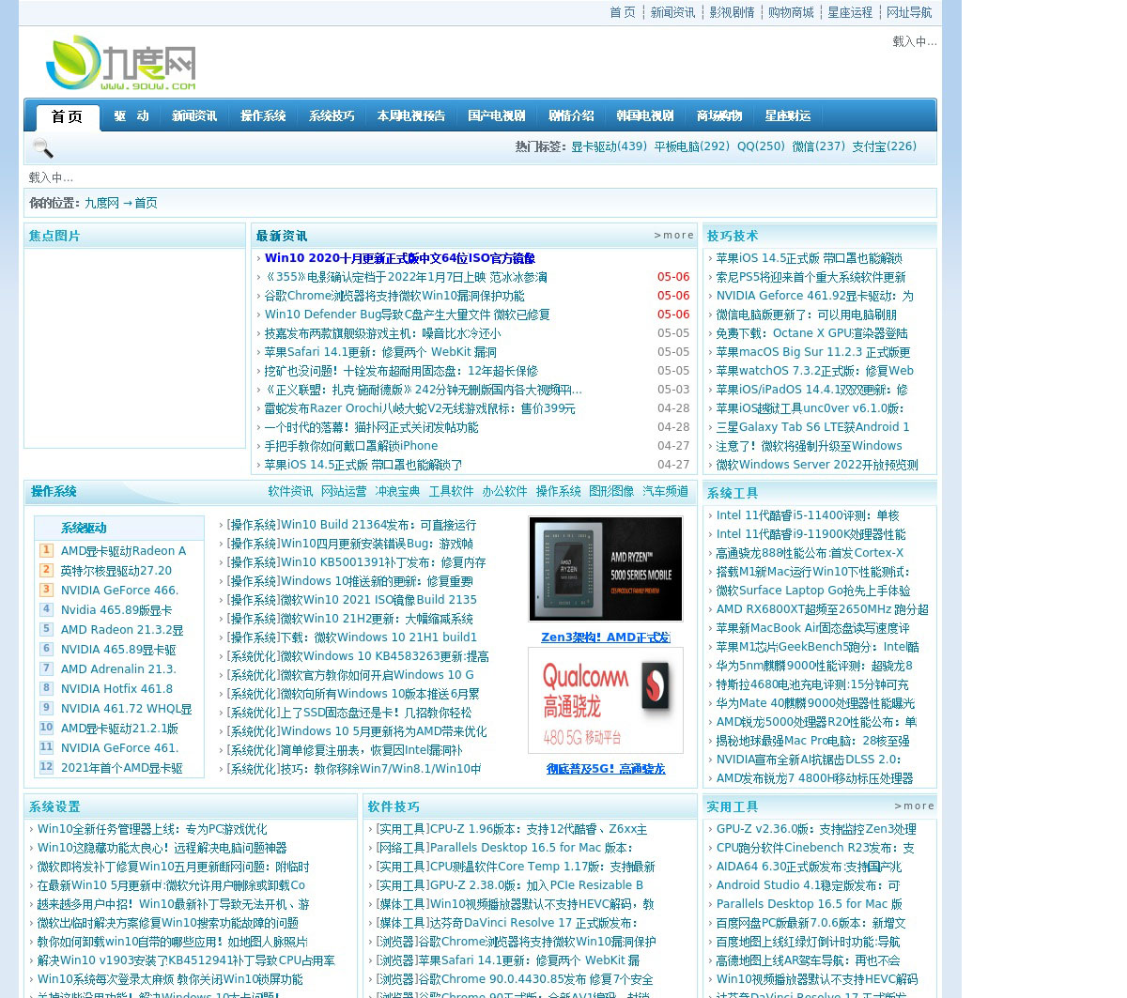Switch to the 驱动 navigation tab
The image size is (1127, 998).
[131, 116]
